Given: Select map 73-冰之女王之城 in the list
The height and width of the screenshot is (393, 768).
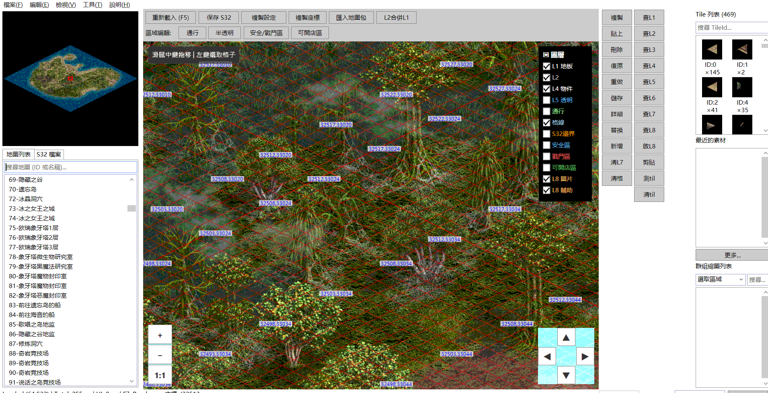Looking at the screenshot, I should coord(32,209).
